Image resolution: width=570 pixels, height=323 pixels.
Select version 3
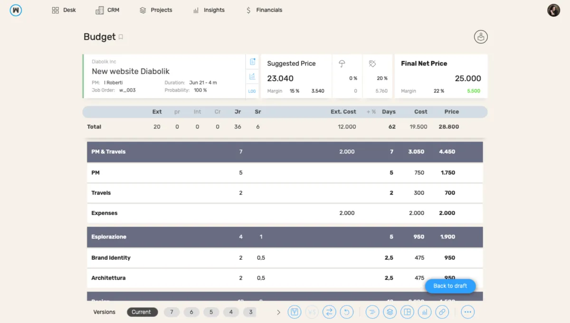[250, 312]
